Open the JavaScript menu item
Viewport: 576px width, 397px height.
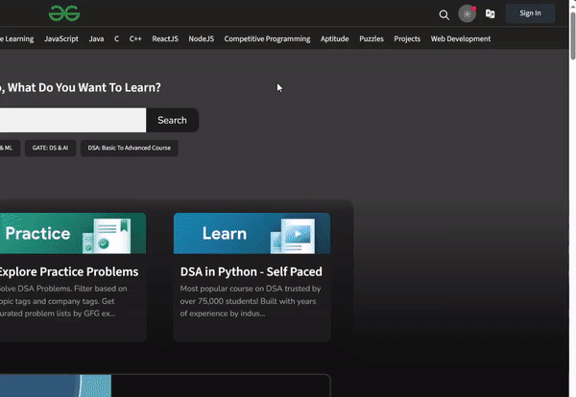coord(61,39)
